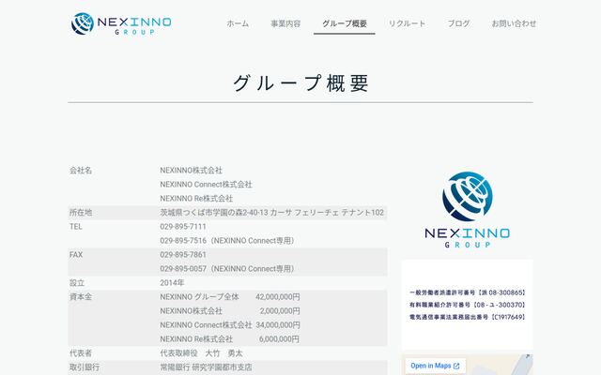The image size is (601, 375).
Task: Click the Connect capital 34,000,000円
Action: (278, 325)
